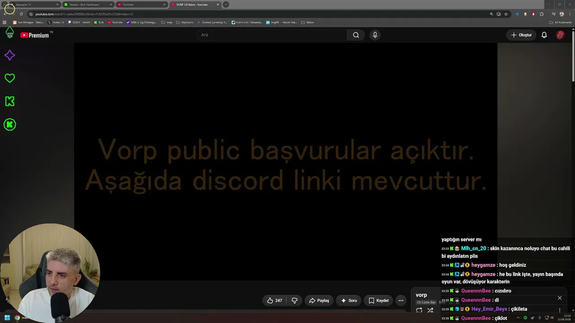
Task: Open the Vorp bookmarks folder
Action: 167,22
